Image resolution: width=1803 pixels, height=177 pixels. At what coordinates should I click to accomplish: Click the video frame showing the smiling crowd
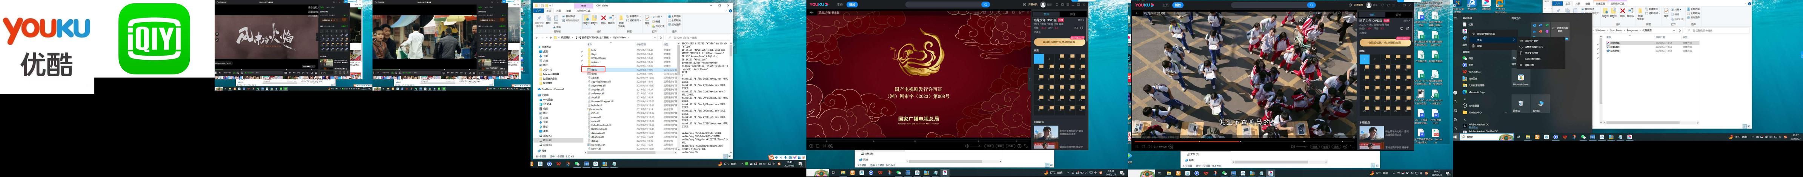coord(425,36)
